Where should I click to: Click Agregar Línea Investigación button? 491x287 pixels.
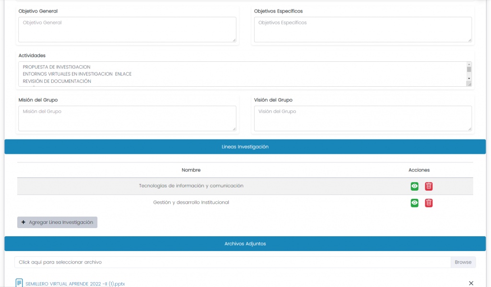57,222
